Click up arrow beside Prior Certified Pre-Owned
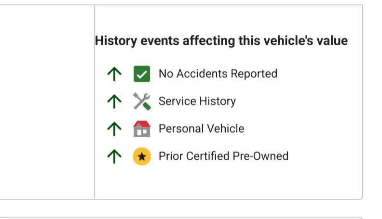 pyautogui.click(x=114, y=156)
